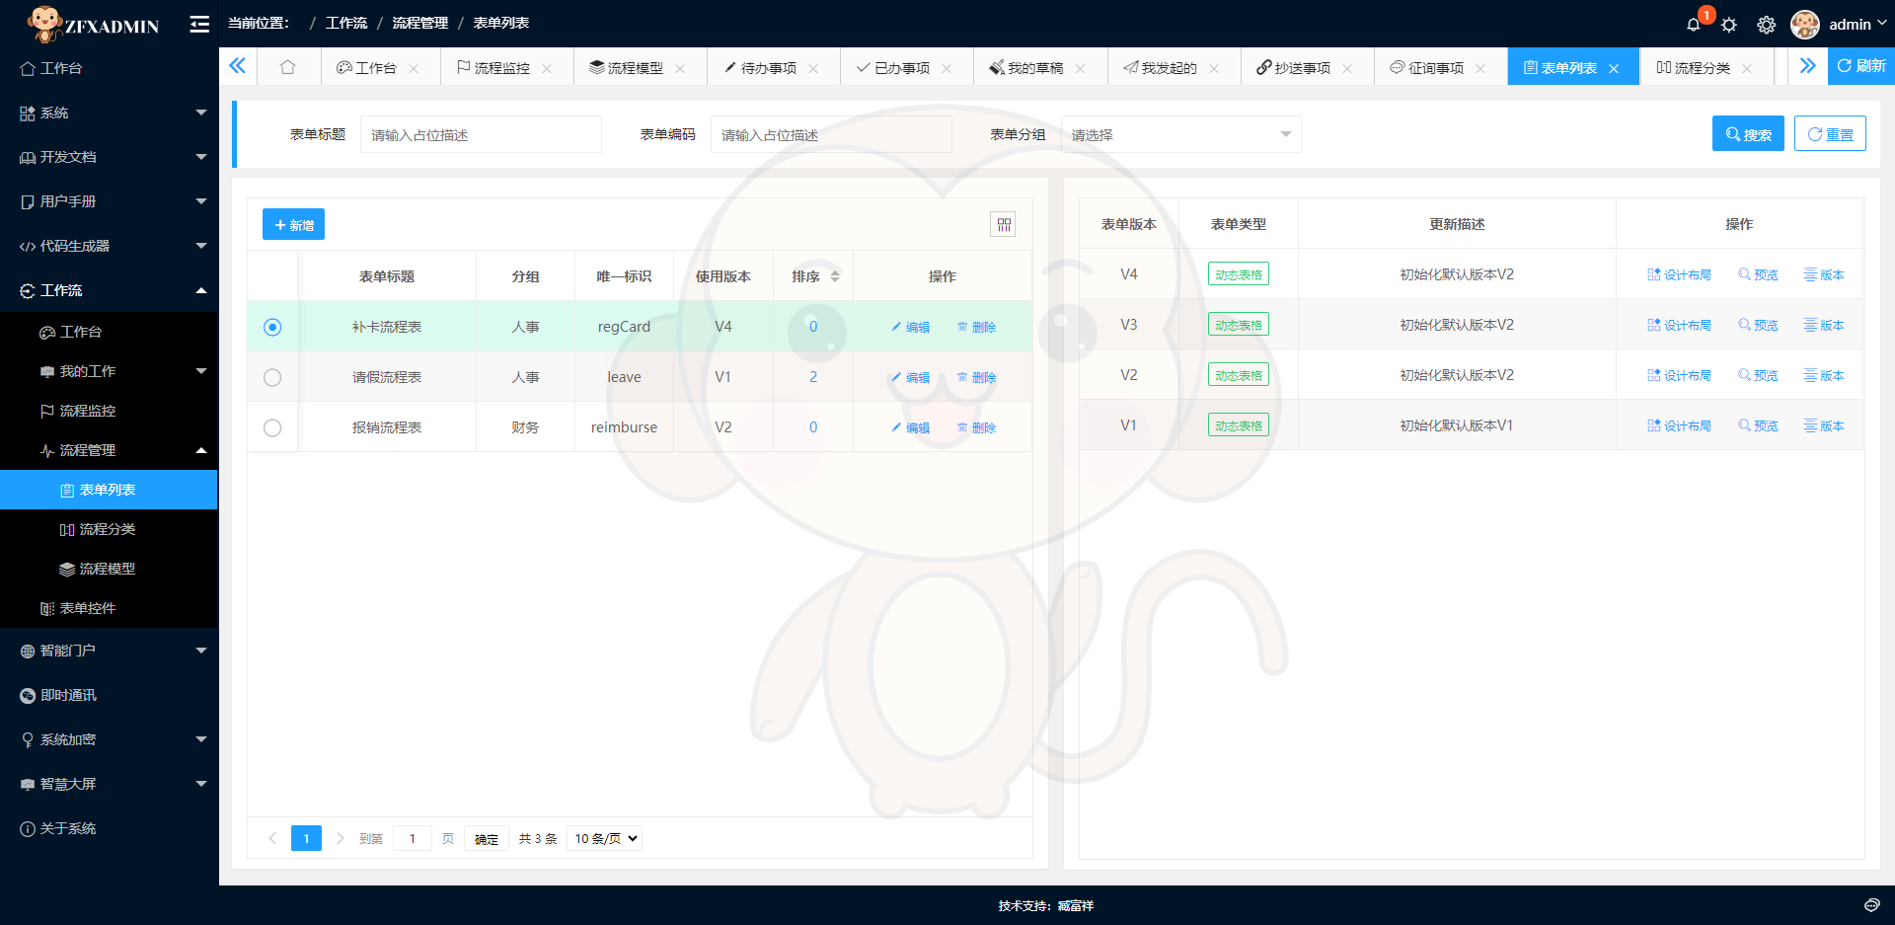Sort table by 排序 column arrows

pos(835,276)
